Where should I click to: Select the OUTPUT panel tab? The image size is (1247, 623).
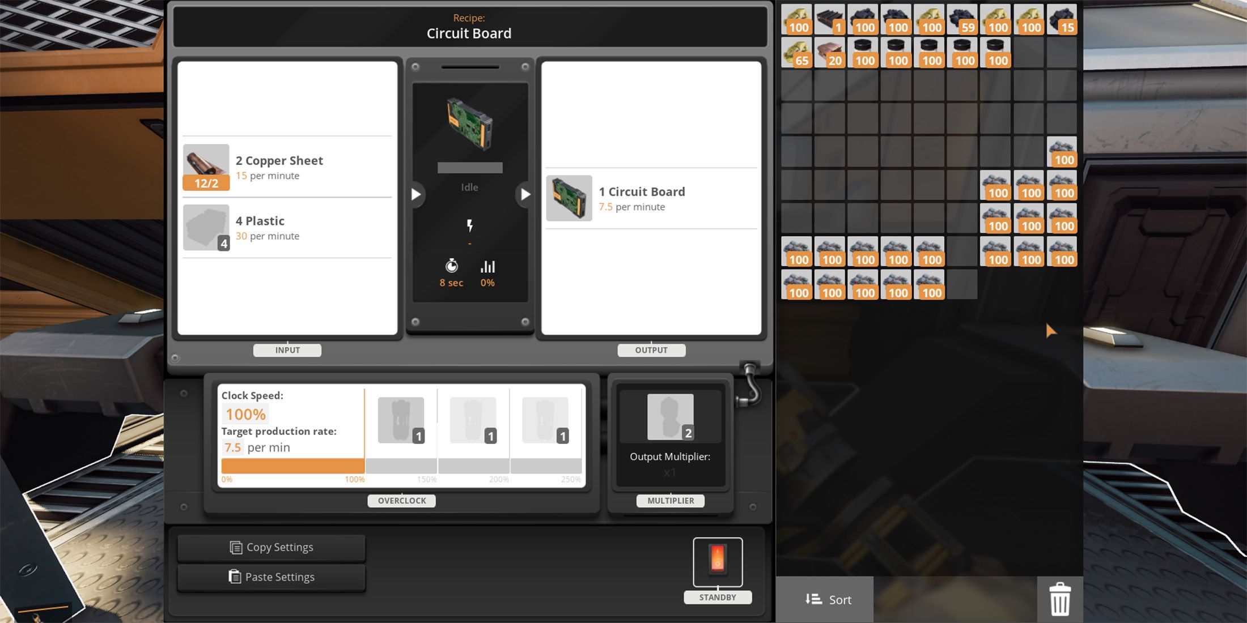[x=651, y=349]
